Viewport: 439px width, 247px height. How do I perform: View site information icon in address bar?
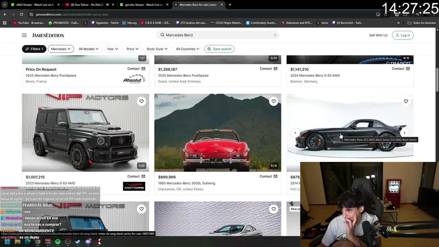(31, 14)
